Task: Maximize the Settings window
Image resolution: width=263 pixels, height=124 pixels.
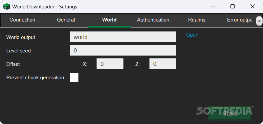Action: pos(233,6)
